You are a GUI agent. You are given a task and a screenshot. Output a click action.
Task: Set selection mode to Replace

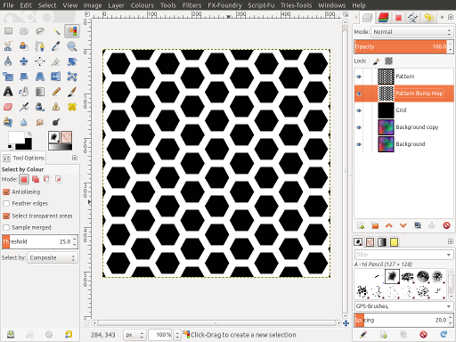pyautogui.click(x=24, y=179)
